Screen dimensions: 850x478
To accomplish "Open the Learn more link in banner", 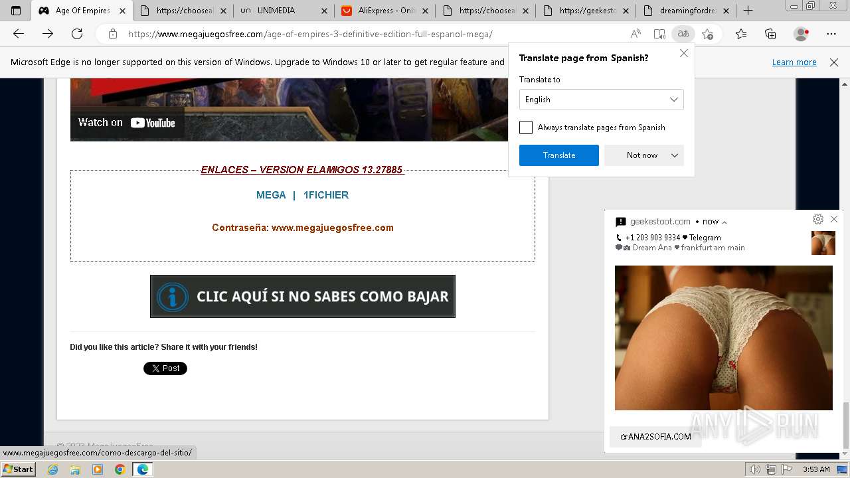I will [794, 62].
